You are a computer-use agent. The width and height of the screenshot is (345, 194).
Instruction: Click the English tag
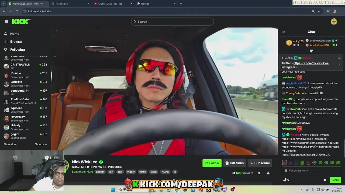click(100, 172)
